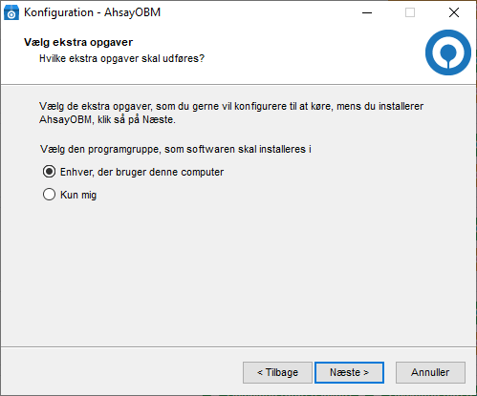477x396 pixels.
Task: Click the empty area left of the Tilbage button
Action: 121,372
